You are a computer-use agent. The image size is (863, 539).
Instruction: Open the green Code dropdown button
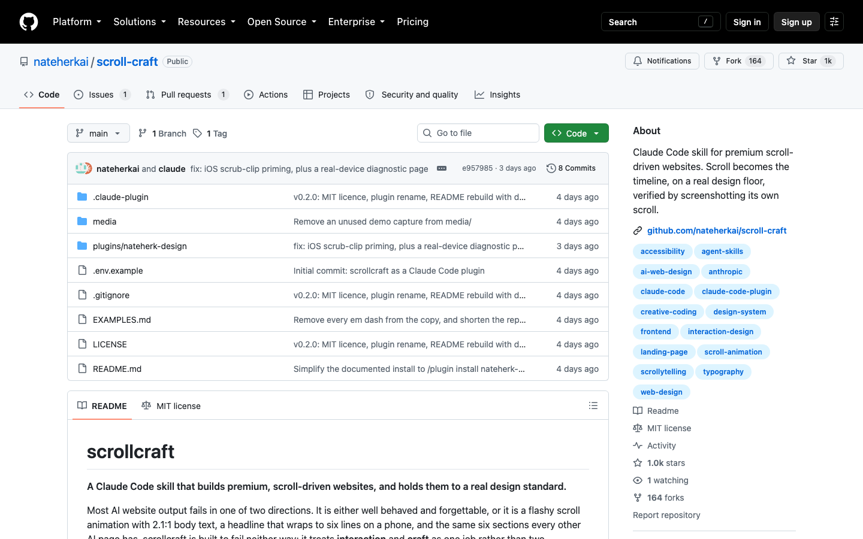tap(577, 133)
